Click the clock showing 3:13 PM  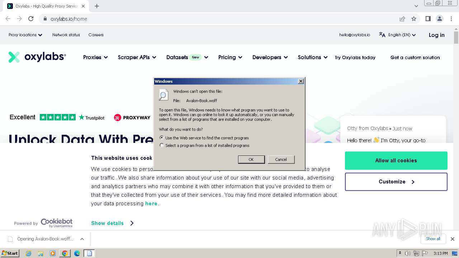(x=441, y=253)
